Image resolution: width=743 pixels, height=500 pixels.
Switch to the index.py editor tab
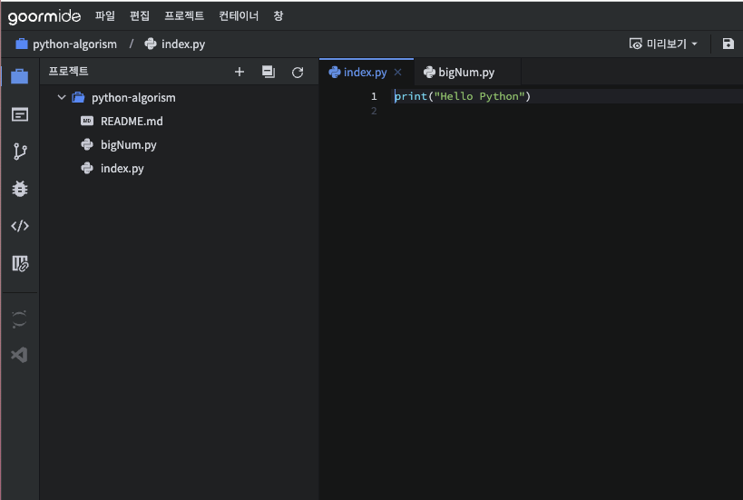[365, 72]
